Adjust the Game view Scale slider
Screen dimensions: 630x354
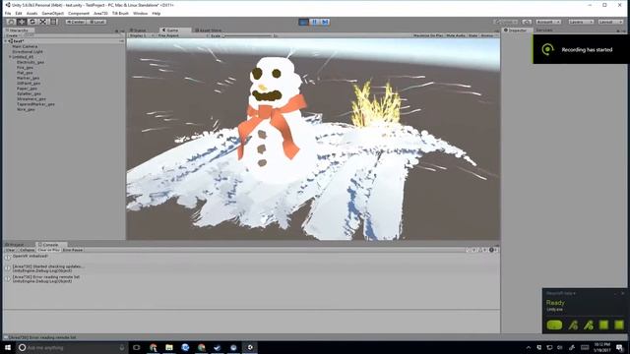(x=248, y=35)
